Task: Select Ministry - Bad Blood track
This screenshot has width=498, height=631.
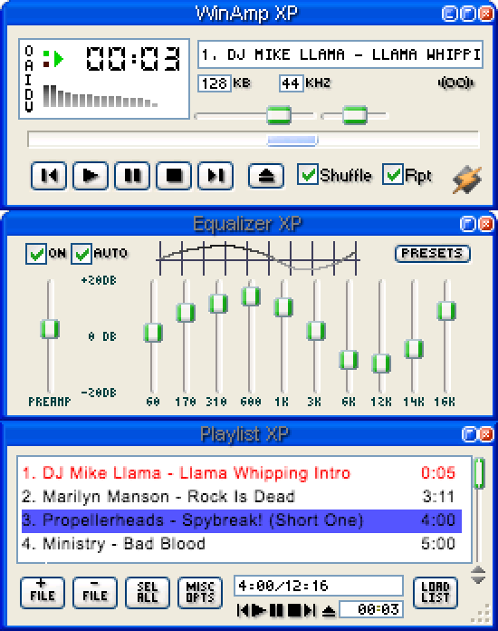Action: pyautogui.click(x=241, y=544)
